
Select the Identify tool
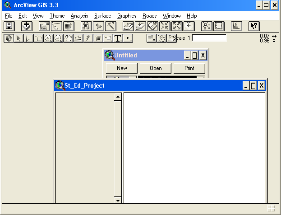click(9, 38)
